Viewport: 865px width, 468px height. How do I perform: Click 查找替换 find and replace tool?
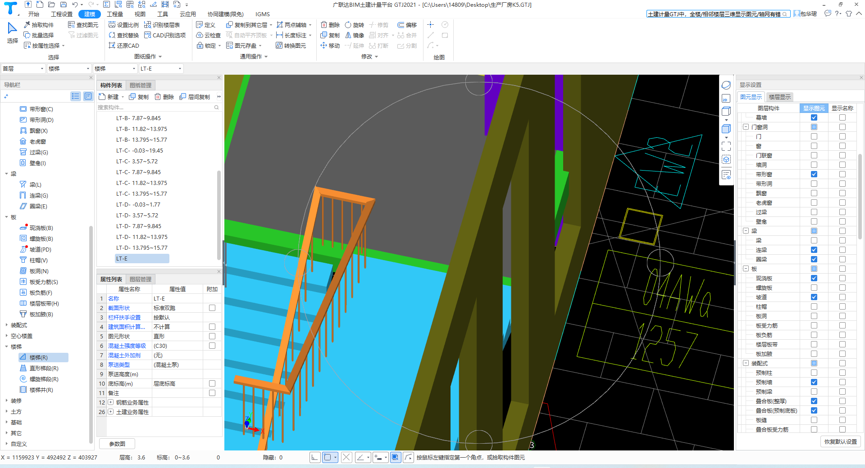point(124,35)
